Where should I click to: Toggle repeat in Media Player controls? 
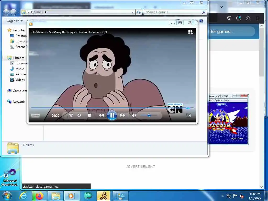79,115
